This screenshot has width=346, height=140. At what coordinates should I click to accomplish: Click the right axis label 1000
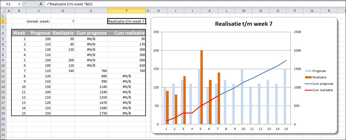click(297, 87)
